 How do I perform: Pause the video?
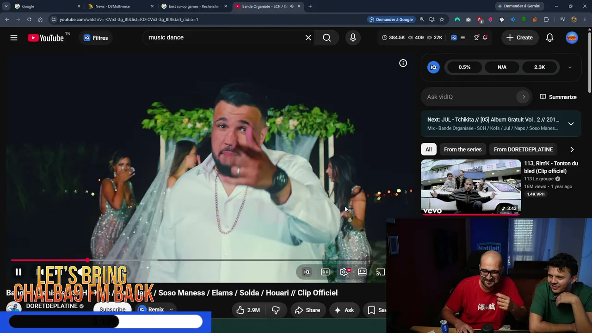18,272
